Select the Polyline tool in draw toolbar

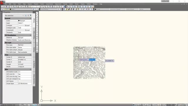tap(37, 17)
